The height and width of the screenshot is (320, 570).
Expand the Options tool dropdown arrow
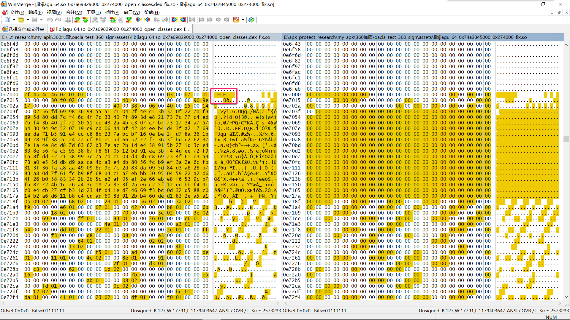(243, 20)
